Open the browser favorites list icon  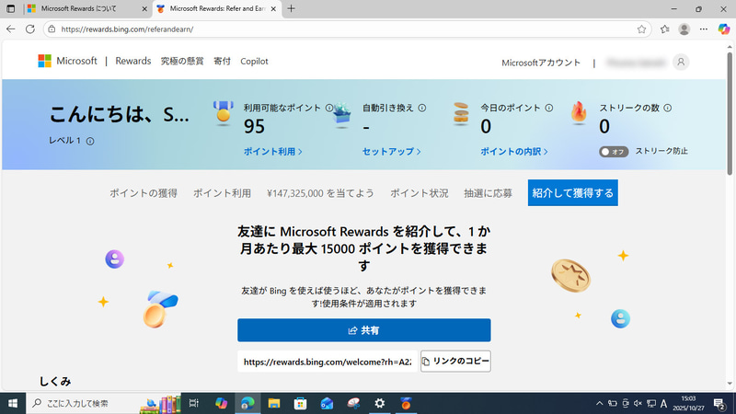click(664, 29)
